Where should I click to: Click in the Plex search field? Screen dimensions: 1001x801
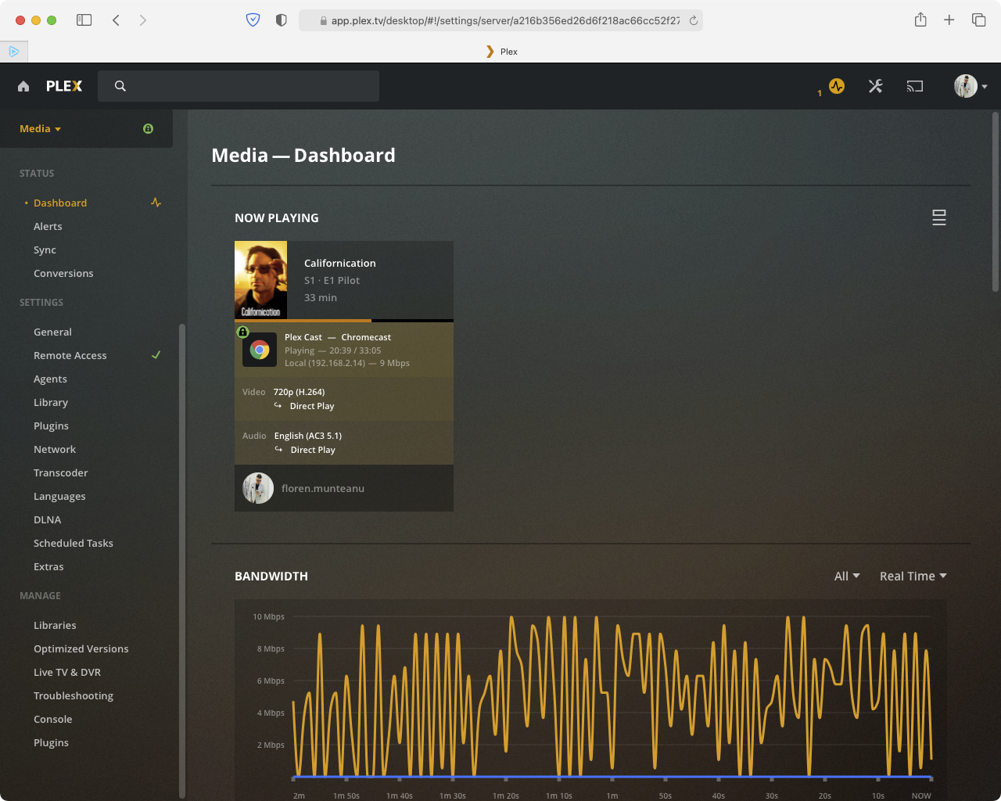tap(239, 86)
